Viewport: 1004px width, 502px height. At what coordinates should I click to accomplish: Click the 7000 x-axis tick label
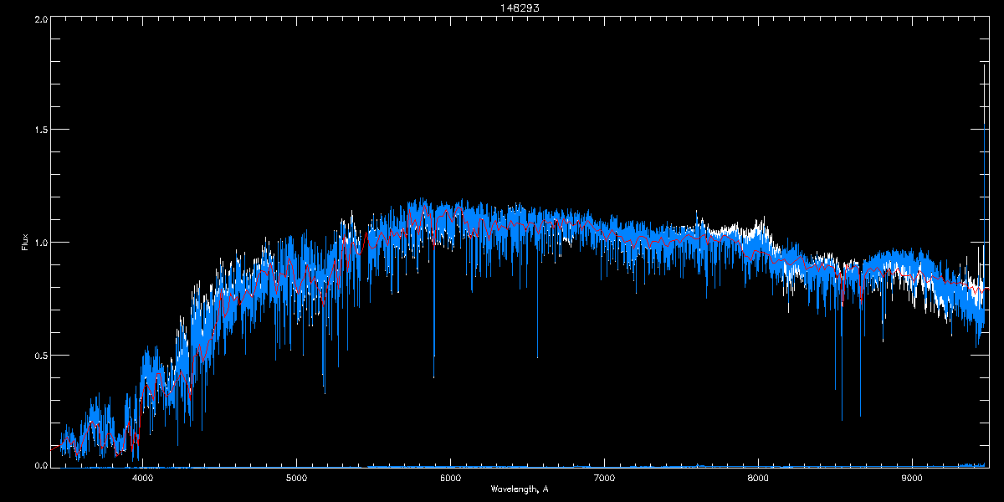(x=604, y=479)
